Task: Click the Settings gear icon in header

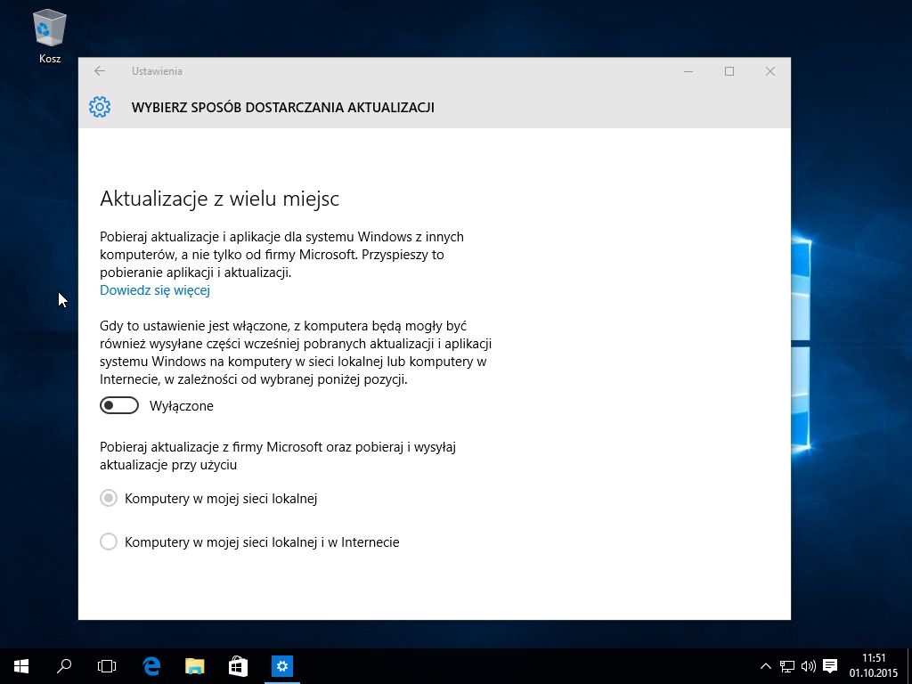Action: (x=100, y=107)
